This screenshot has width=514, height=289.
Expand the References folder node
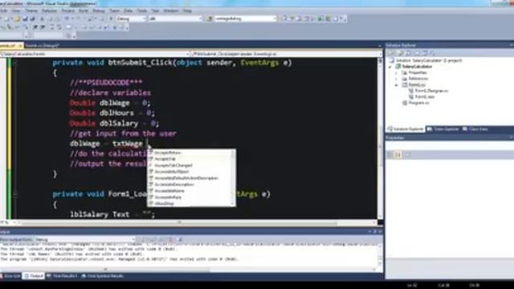tap(397, 79)
